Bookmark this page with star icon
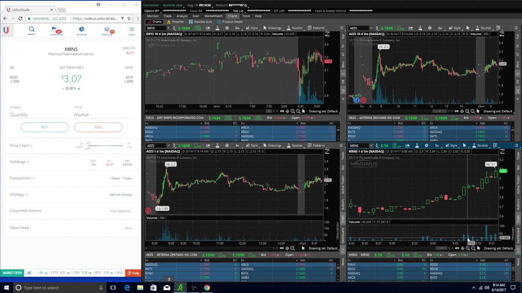 click(x=129, y=18)
